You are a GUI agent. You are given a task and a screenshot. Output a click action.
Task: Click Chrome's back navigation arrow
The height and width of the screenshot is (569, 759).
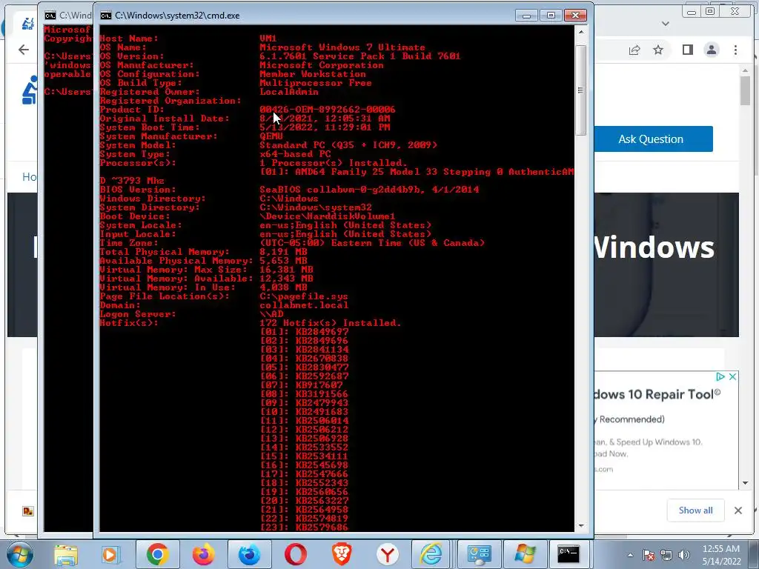[23, 50]
